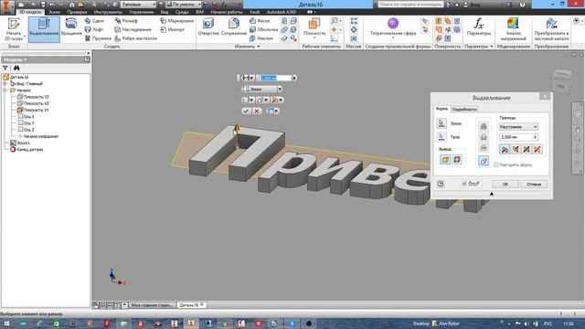
Task: Select the New solid operation button
Action: pos(484,161)
